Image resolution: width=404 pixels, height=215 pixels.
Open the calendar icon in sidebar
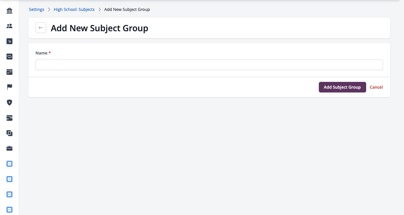[x=9, y=72]
